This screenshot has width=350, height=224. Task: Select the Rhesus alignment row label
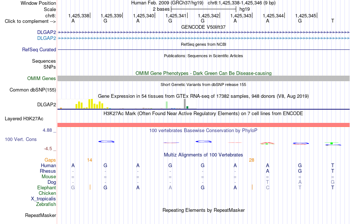coord(48,171)
